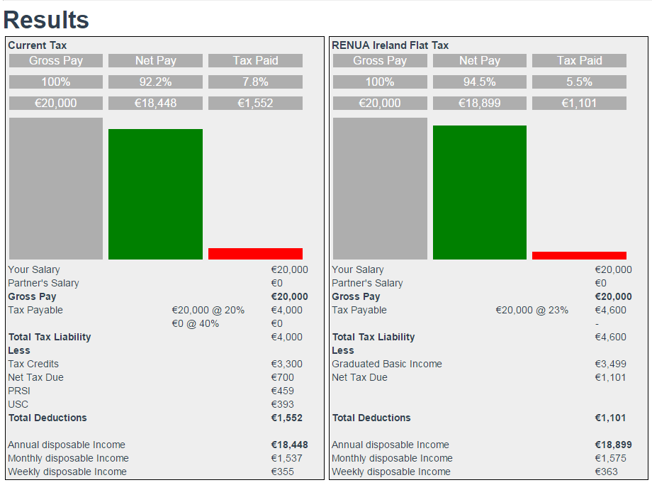Screen dimensions: 652x485
Task: Click the green net pay bar in RENUA panel
Action: [x=480, y=193]
